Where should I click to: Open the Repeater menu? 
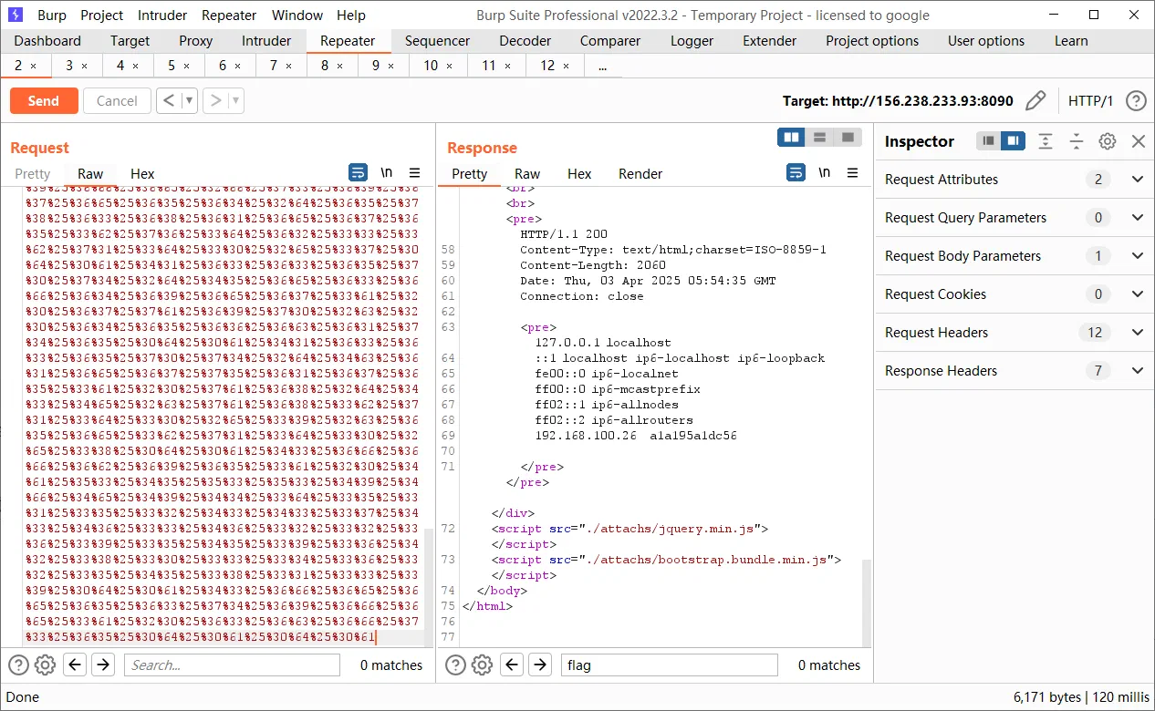pos(229,15)
